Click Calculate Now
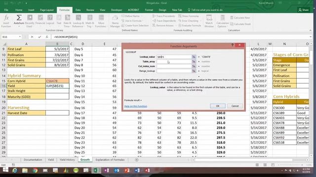This screenshot has height=177, width=316. (x=240, y=18)
